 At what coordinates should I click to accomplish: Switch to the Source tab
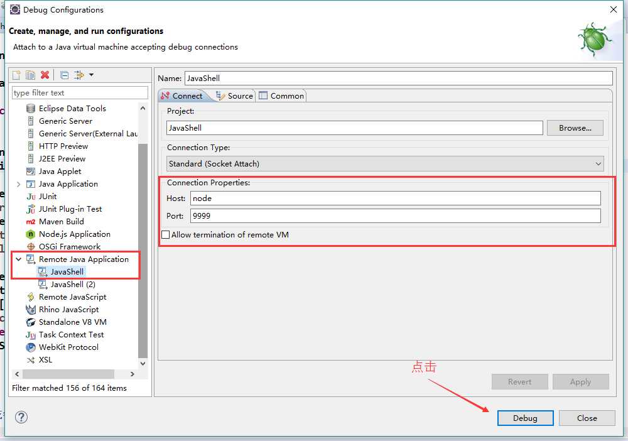235,95
